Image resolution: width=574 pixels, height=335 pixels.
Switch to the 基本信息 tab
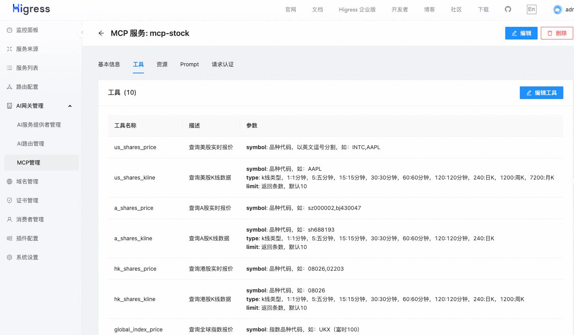point(109,64)
